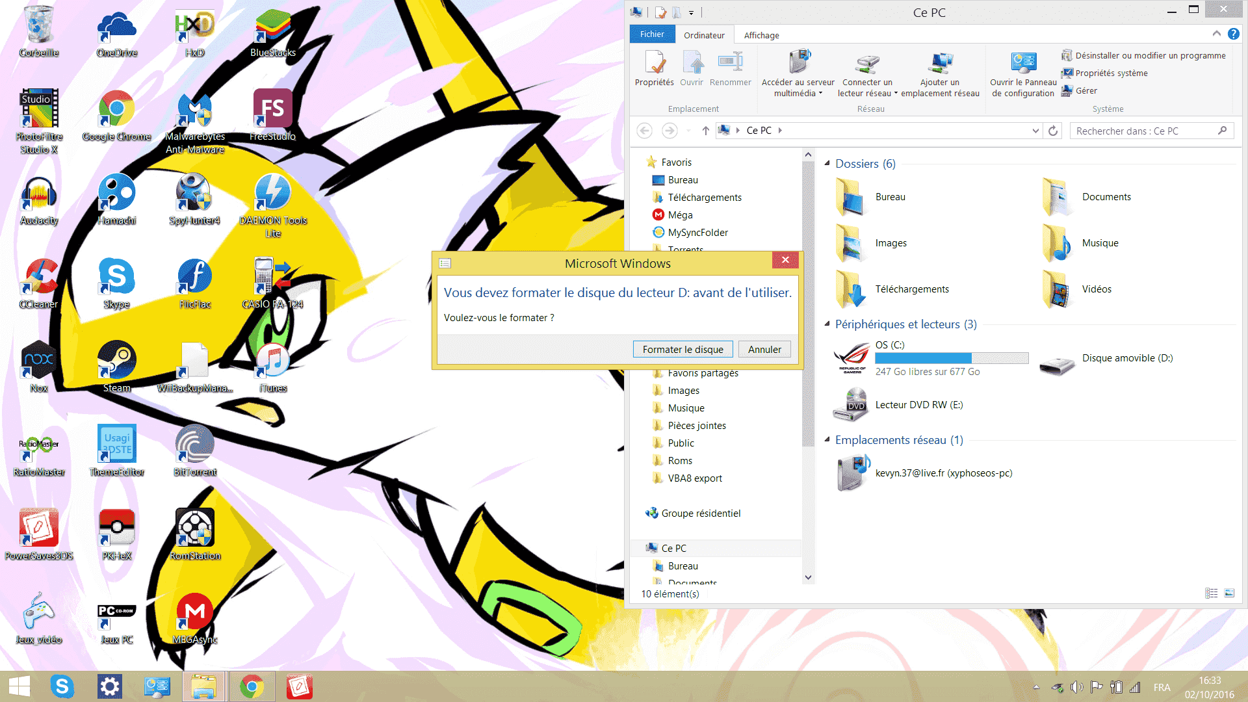Click the Rechercher dans Ce PC field
This screenshot has height=702, width=1248.
tap(1151, 131)
